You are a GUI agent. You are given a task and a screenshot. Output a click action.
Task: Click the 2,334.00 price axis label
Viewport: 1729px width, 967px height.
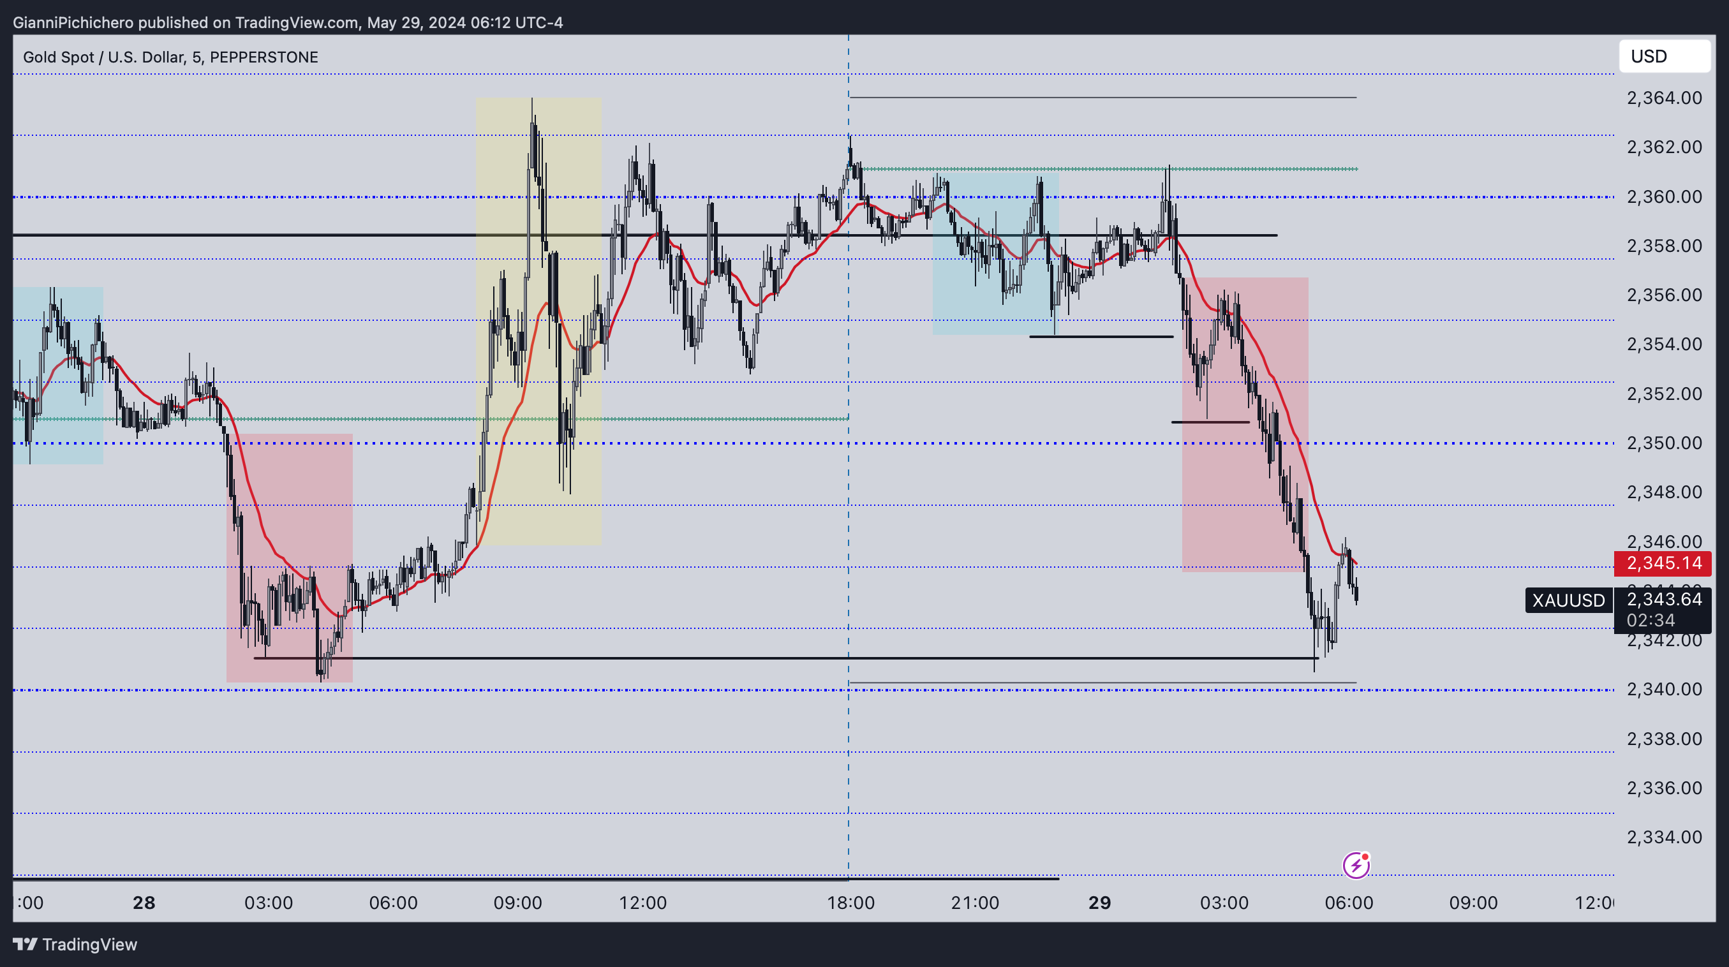pyautogui.click(x=1664, y=837)
